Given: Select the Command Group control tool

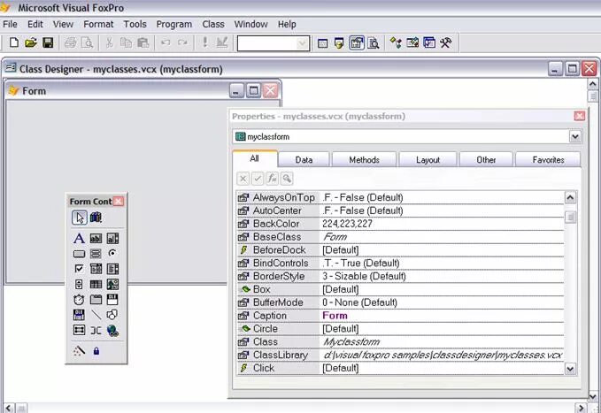Looking at the screenshot, I should click(x=96, y=254).
